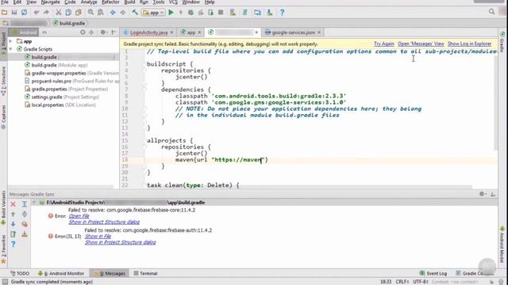The height and width of the screenshot is (285, 508).
Task: Switch to the google-services.pom tab
Action: pyautogui.click(x=293, y=32)
